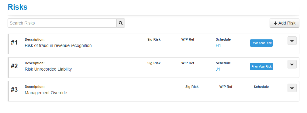Select Risk Unrecorded Liability description
This screenshot has width=307, height=113.
click(48, 69)
